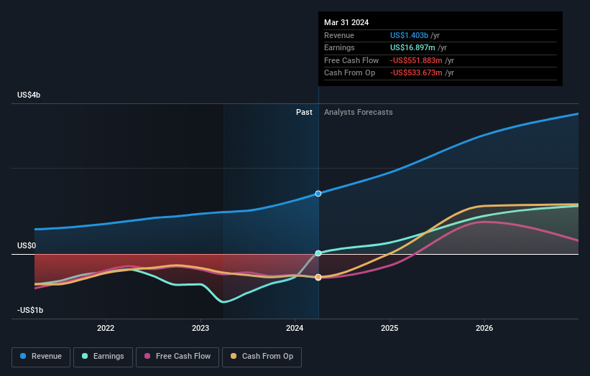590x376 pixels.
Task: Click the Earnings data point marker at zero
Action: (x=318, y=253)
